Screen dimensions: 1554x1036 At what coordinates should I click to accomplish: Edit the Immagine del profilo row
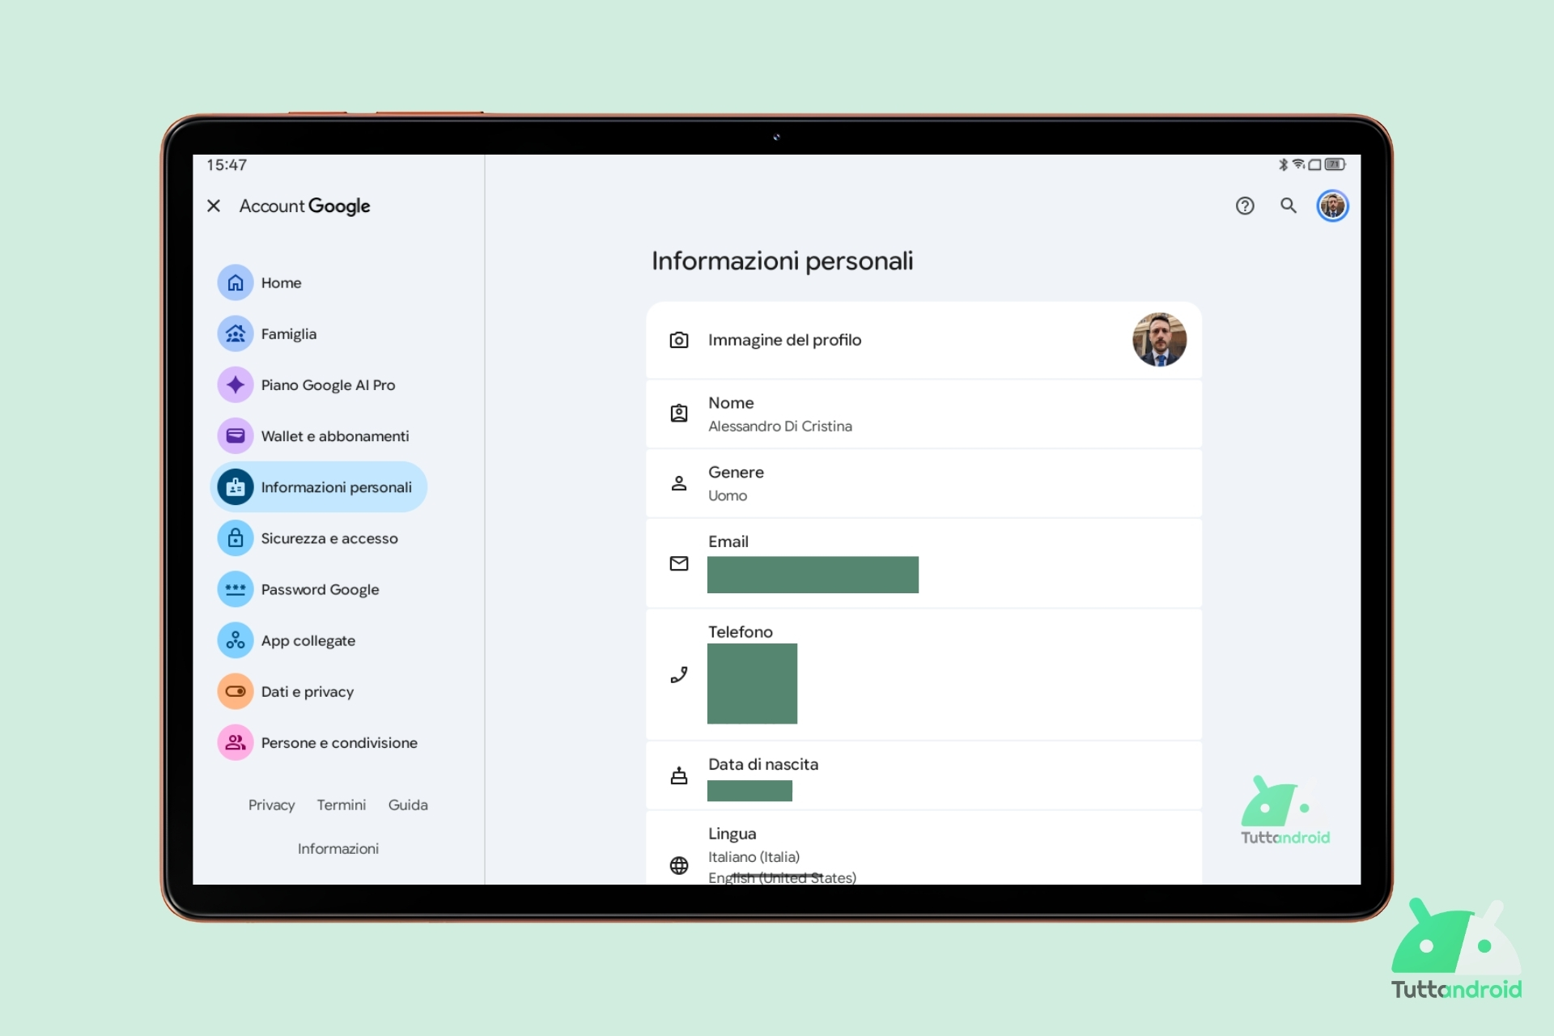(x=923, y=340)
